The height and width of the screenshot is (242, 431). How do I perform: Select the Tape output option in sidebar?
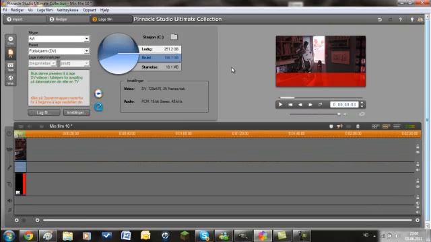click(11, 67)
